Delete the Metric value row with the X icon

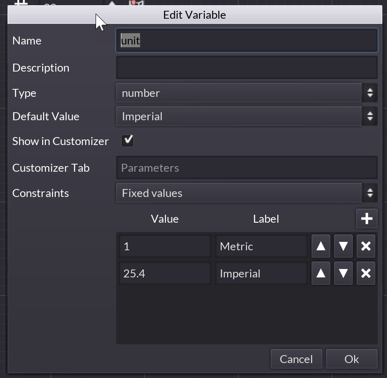366,246
